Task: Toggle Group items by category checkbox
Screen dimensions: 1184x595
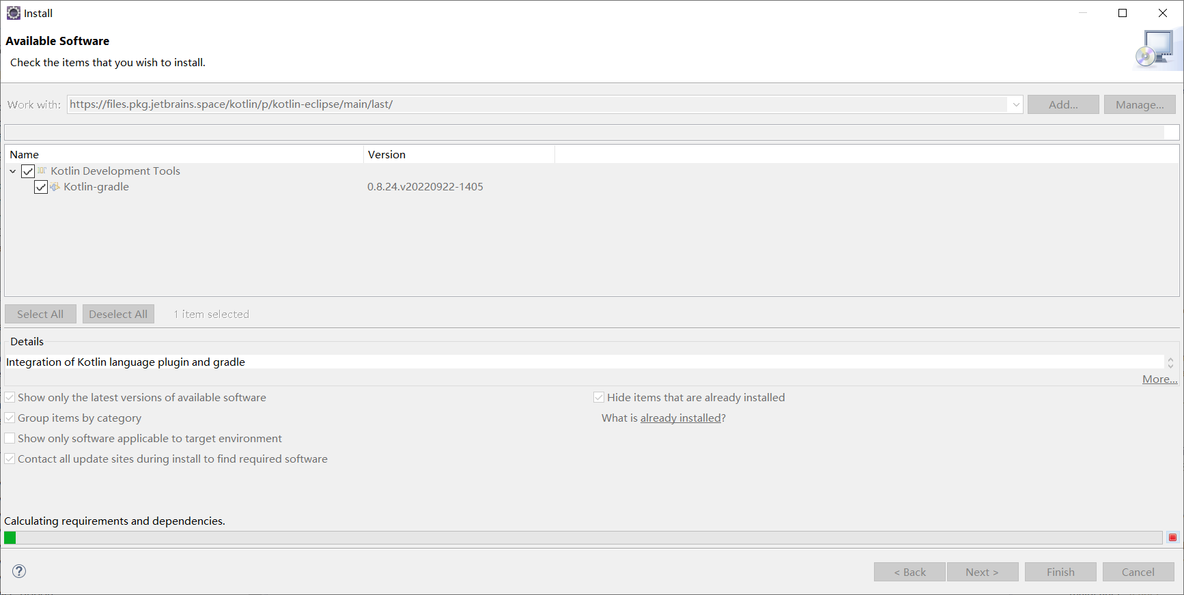Action: click(x=10, y=418)
